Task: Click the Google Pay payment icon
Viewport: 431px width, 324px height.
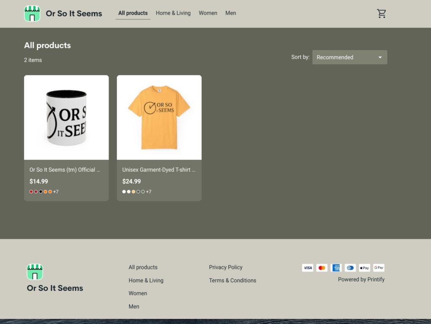Action: click(378, 268)
